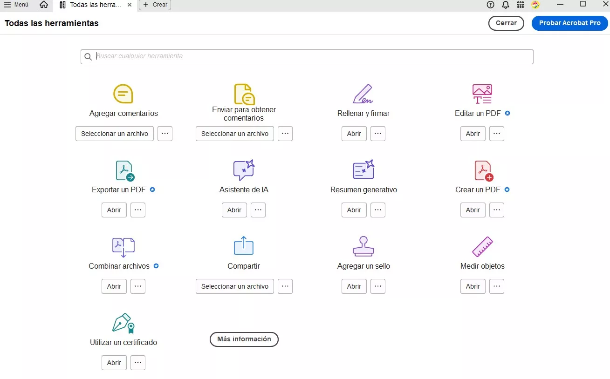This screenshot has height=379, width=610.
Task: Click the Resumen generativo icon
Action: point(363,169)
